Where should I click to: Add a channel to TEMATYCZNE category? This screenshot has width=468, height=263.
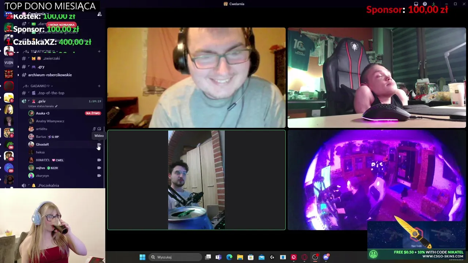coord(99,52)
